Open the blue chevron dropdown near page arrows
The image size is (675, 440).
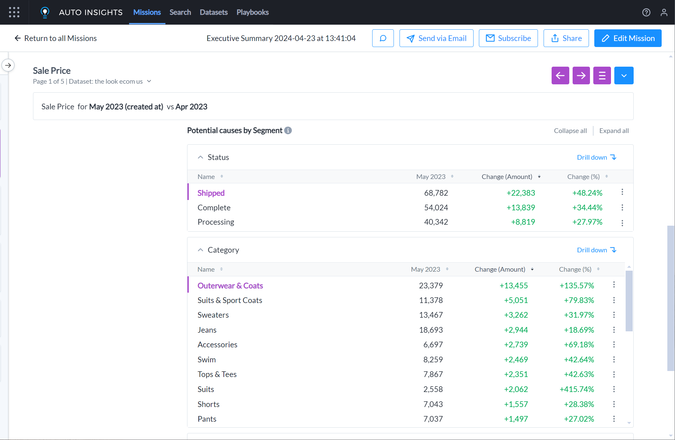(624, 75)
